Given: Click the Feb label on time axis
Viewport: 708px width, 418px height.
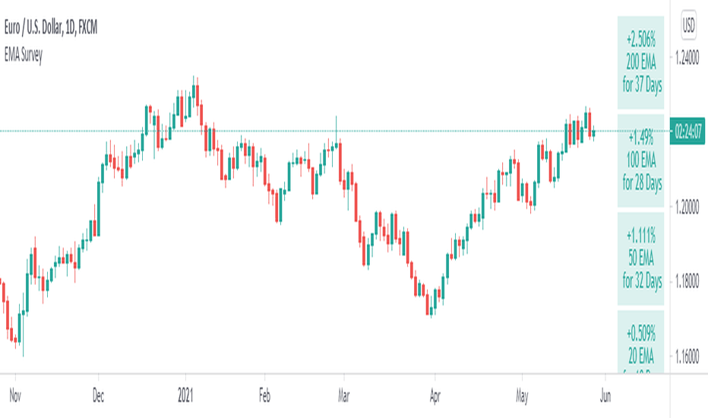Looking at the screenshot, I should (264, 396).
